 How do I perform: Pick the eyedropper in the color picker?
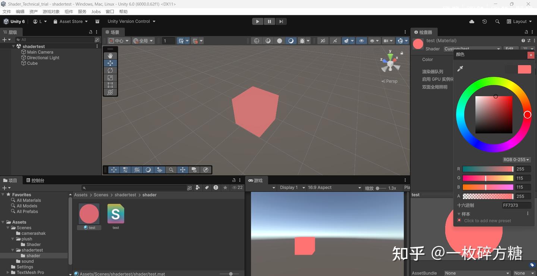point(460,68)
